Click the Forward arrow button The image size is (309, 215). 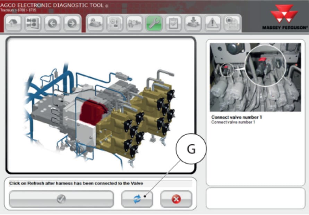coord(72,23)
